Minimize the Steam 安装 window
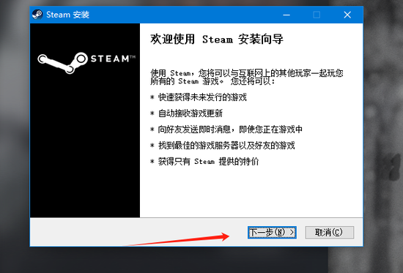This screenshot has width=403, height=273. tap(286, 15)
